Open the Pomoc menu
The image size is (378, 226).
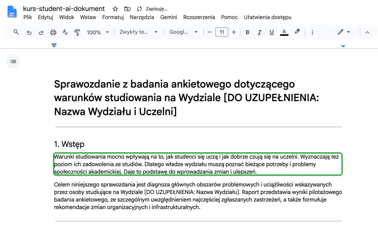[229, 17]
